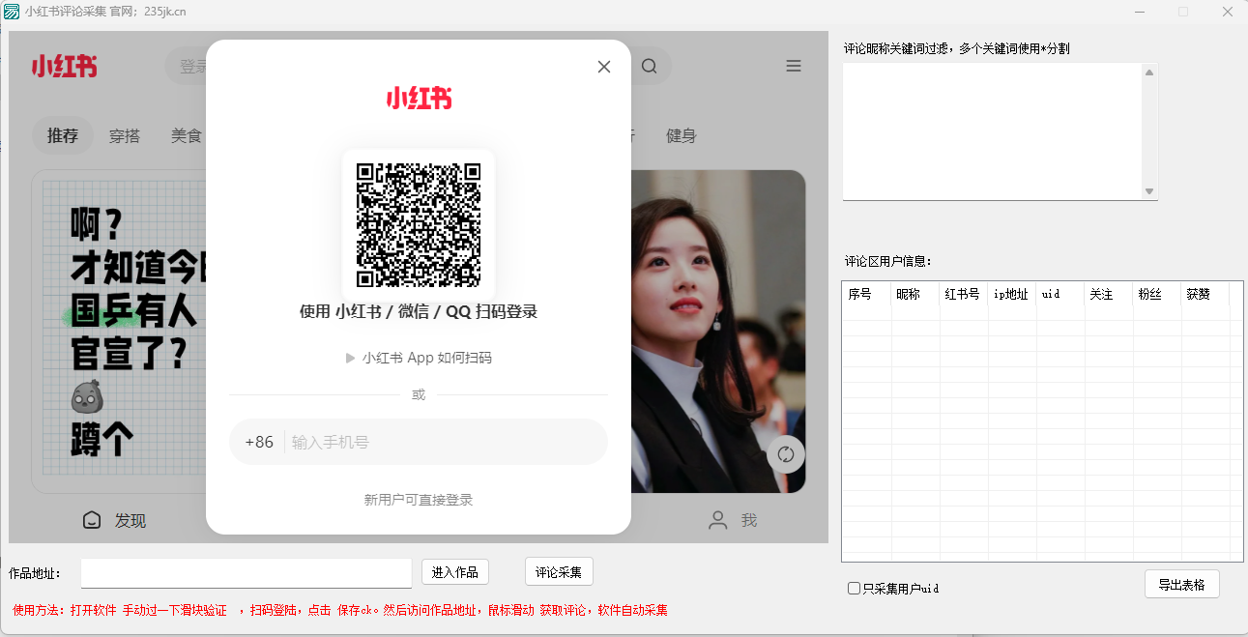Image resolution: width=1248 pixels, height=637 pixels.
Task: Click the 导出表格 export button
Action: pyautogui.click(x=1181, y=584)
